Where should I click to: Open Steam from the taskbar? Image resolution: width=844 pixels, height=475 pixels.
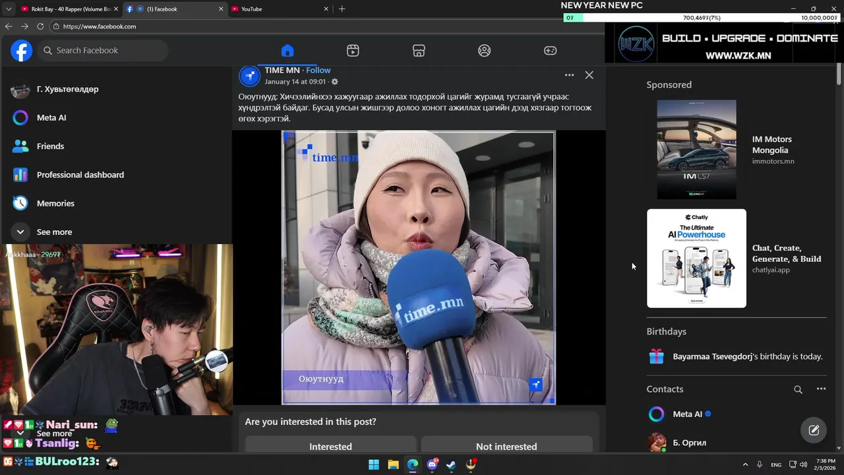click(x=451, y=464)
